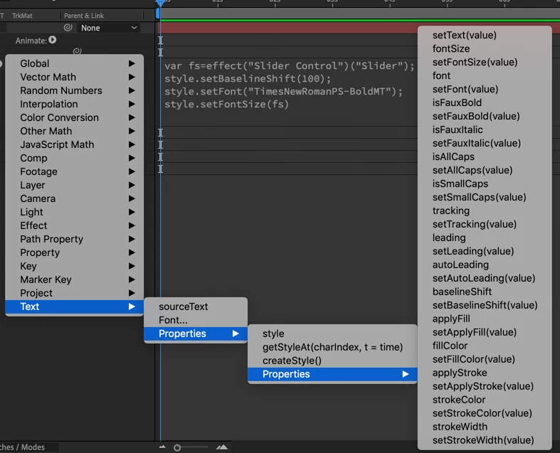This screenshot has width=560, height=453.
Task: Open the Camera submenu
Action: pyautogui.click(x=74, y=198)
